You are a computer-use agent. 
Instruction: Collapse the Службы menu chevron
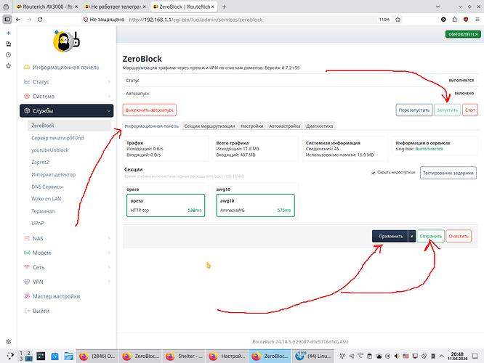coord(109,111)
